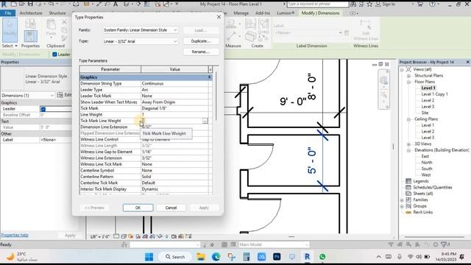Open the Tick Mark Line Weight value dropdown
This screenshot has height=265, width=471.
(205, 121)
